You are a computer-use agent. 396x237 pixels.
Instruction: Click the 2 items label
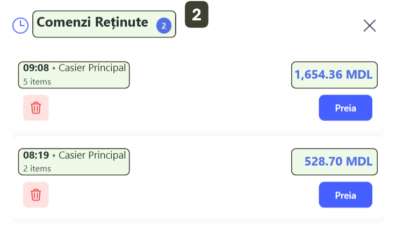point(37,168)
